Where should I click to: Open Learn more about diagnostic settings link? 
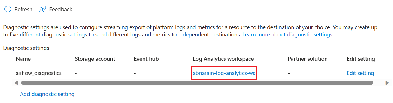click(287, 35)
